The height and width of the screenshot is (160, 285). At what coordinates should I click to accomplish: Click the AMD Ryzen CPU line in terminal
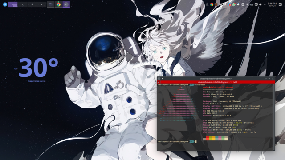(x=222, y=120)
